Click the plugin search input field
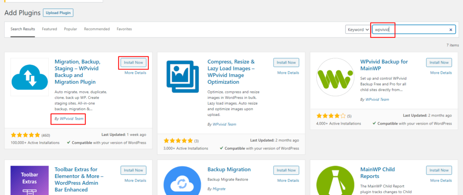 (x=413, y=29)
